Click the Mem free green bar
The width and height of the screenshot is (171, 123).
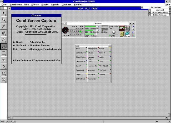pyautogui.click(x=90, y=26)
